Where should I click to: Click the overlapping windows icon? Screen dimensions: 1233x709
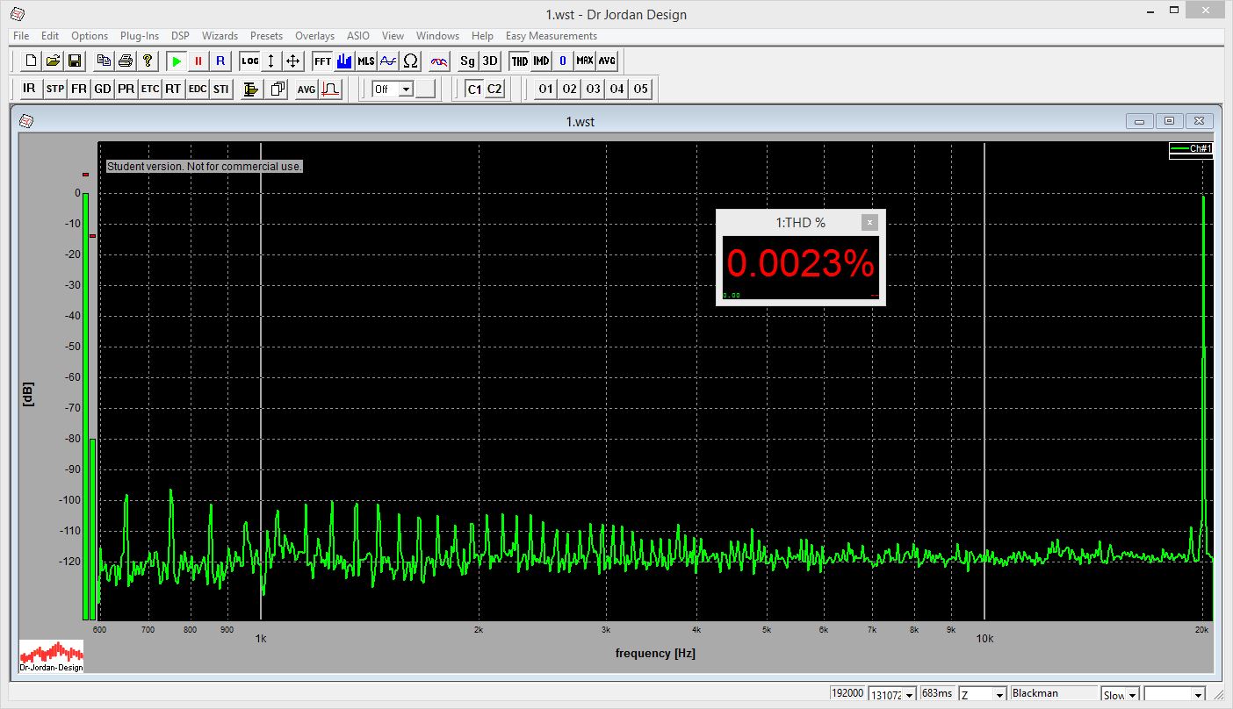click(278, 89)
